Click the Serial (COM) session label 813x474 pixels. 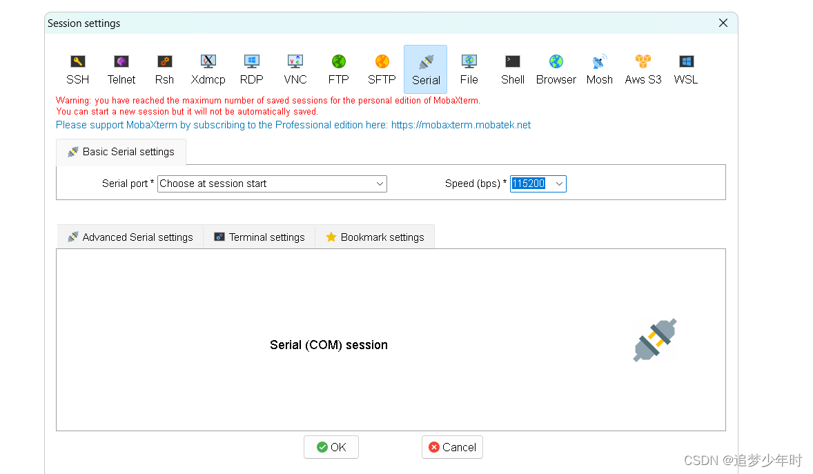[x=329, y=345]
